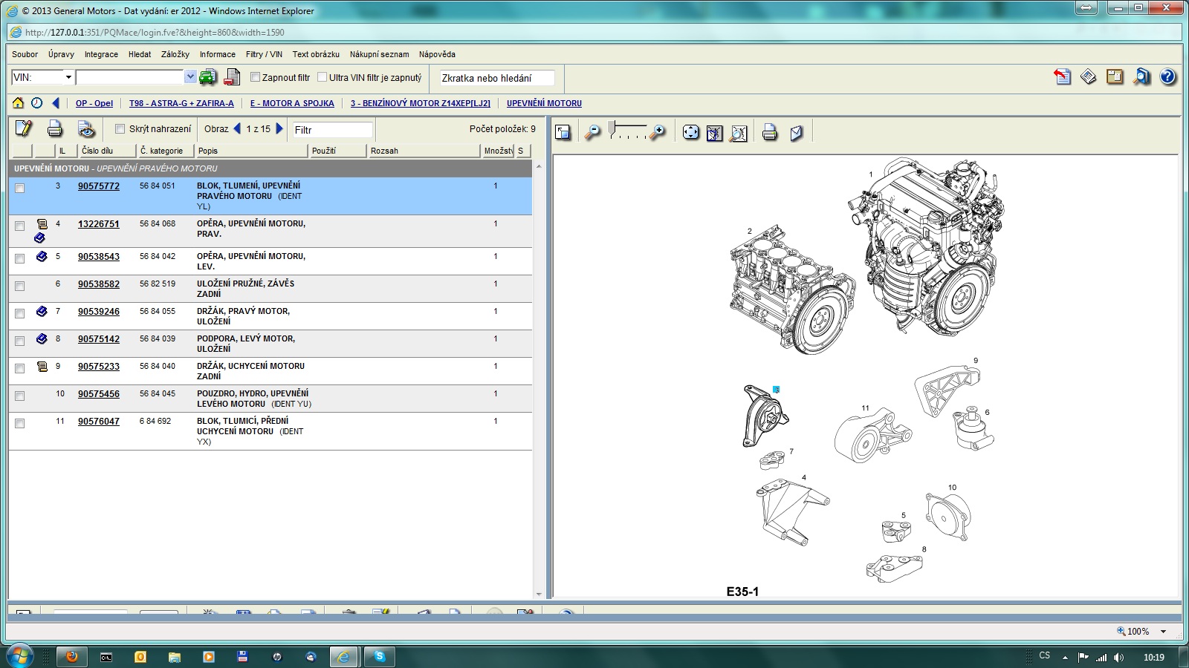Toggle the Skrýt nahrazení checkbox
The height and width of the screenshot is (668, 1189).
tap(120, 129)
